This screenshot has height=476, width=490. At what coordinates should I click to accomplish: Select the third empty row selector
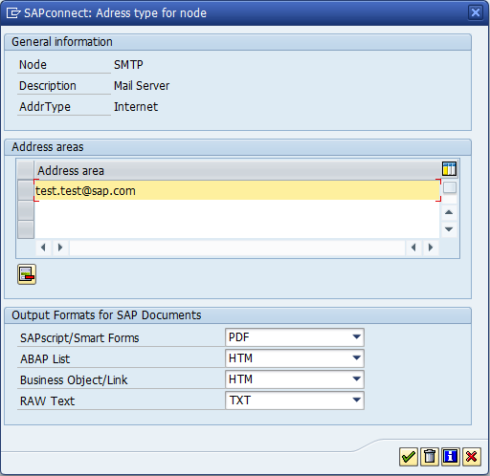[26, 229]
